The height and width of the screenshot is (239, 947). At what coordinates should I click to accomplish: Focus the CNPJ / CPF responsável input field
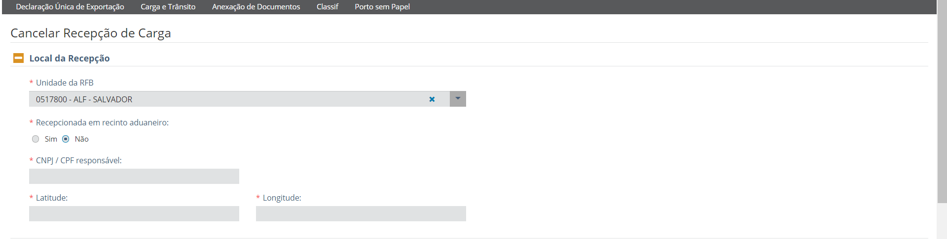point(134,176)
